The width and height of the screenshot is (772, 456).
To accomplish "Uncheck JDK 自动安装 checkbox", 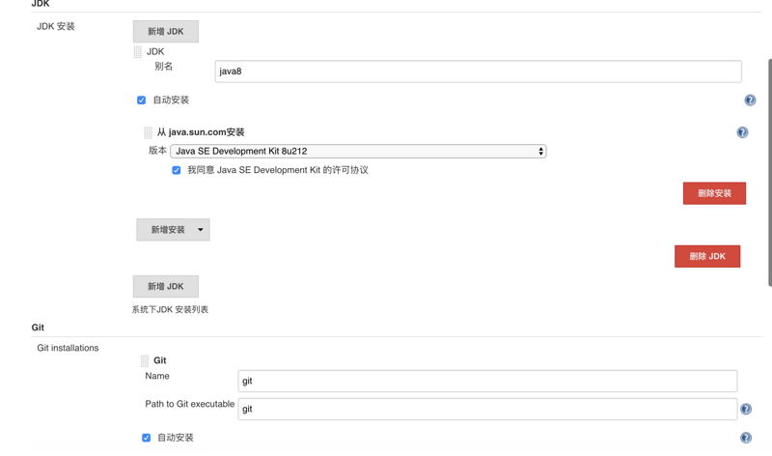I will 142,100.
